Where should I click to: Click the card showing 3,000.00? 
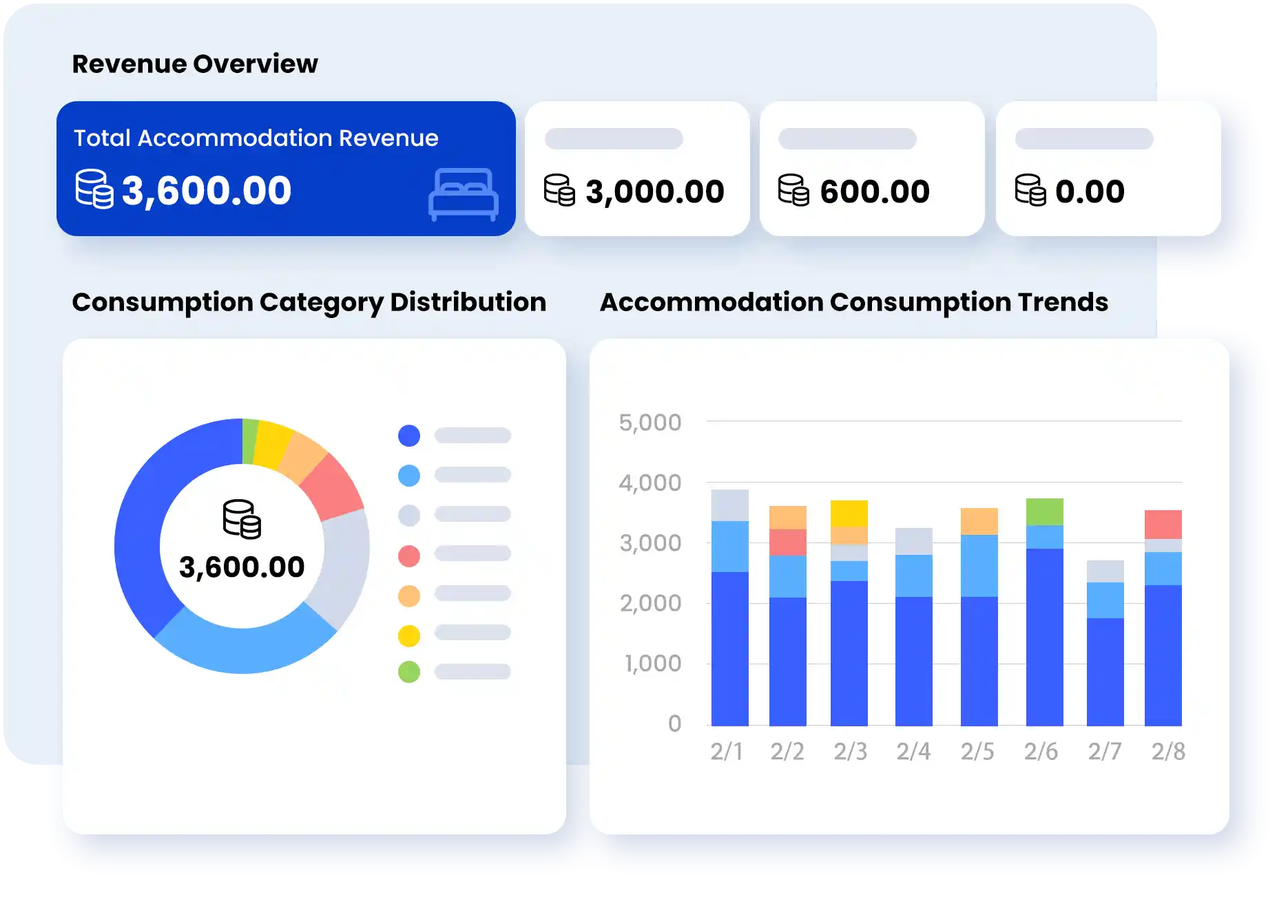click(x=636, y=169)
